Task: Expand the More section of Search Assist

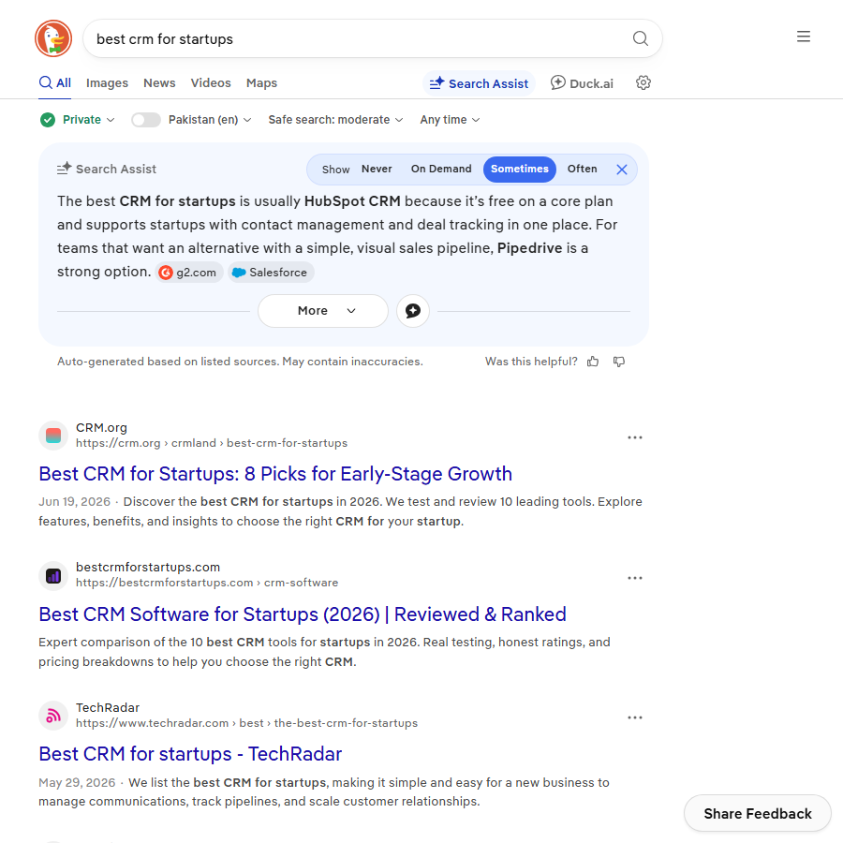Action: click(323, 311)
